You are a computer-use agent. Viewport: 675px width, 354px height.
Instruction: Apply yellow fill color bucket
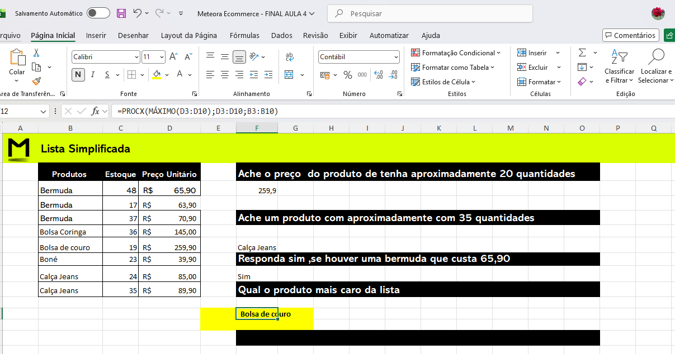click(157, 74)
